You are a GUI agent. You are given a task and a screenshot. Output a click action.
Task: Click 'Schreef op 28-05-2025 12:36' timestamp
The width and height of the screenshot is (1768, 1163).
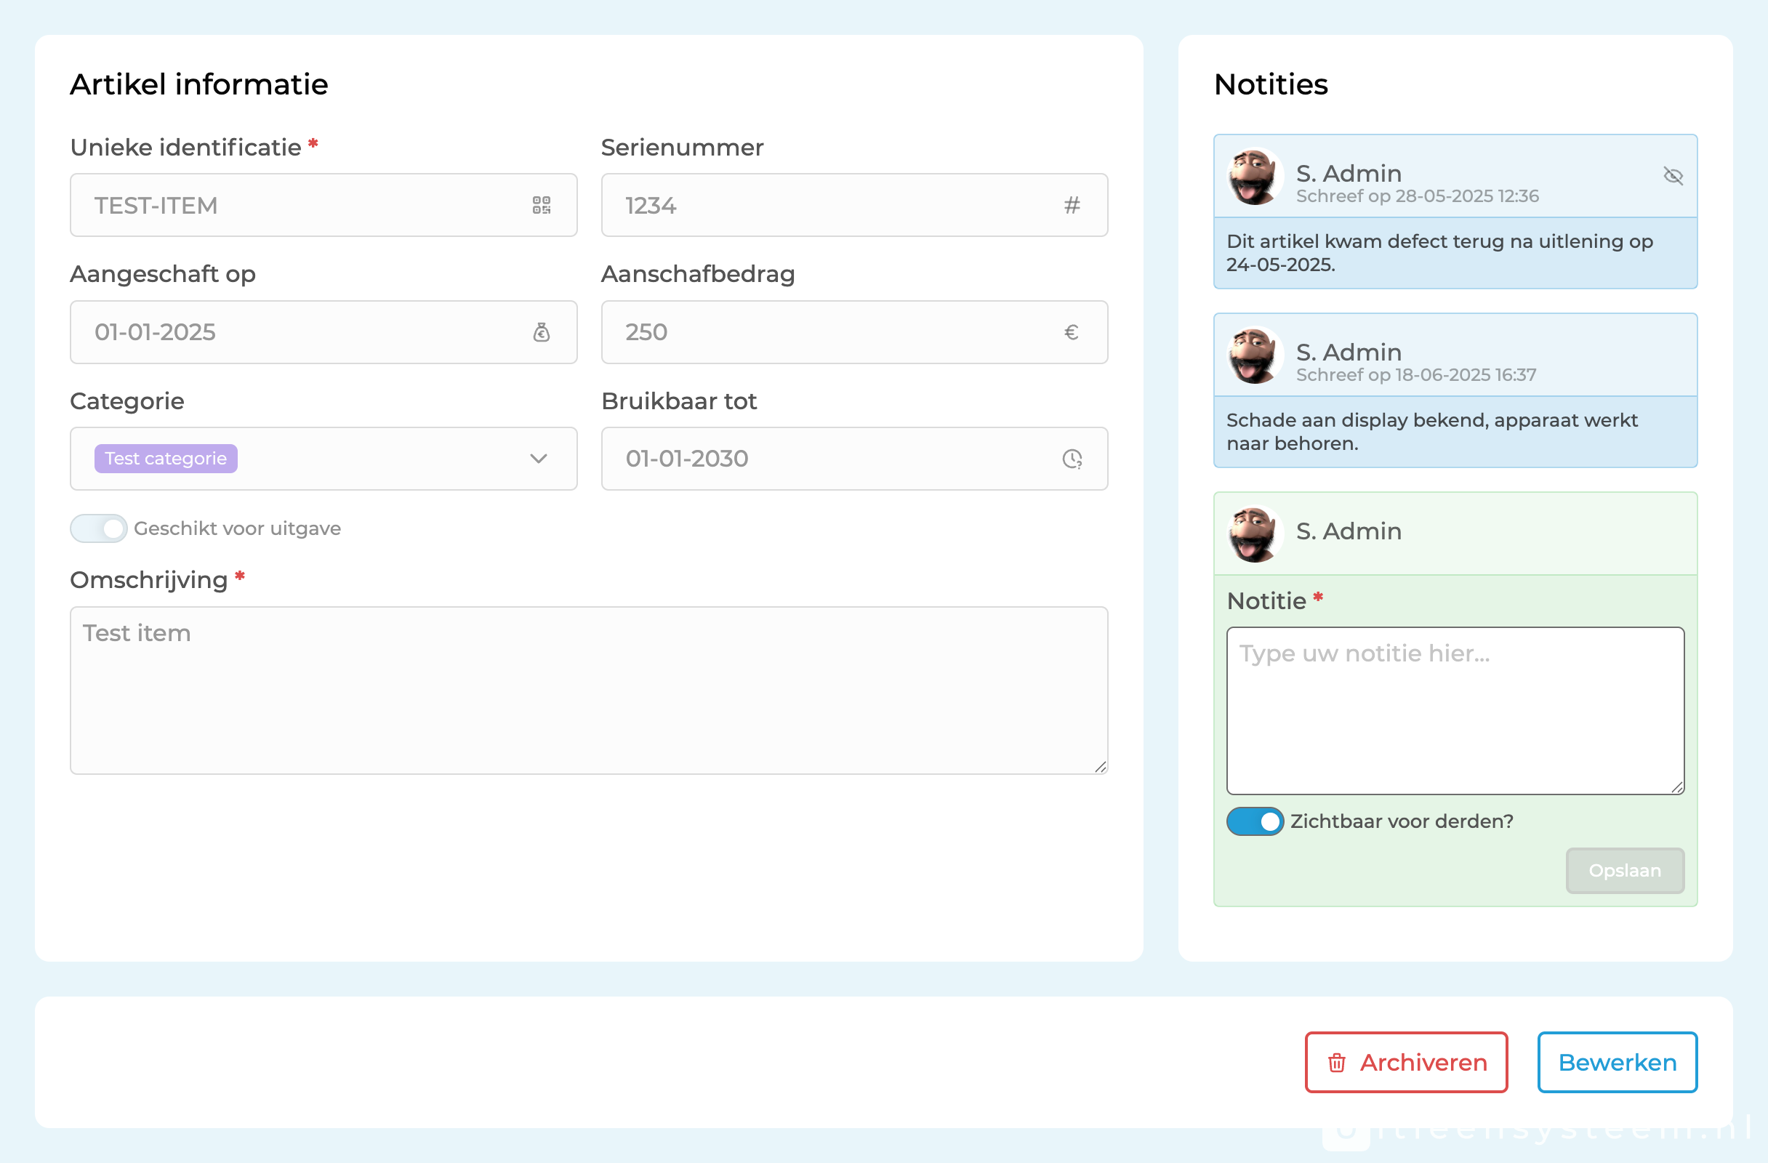pyautogui.click(x=1418, y=196)
